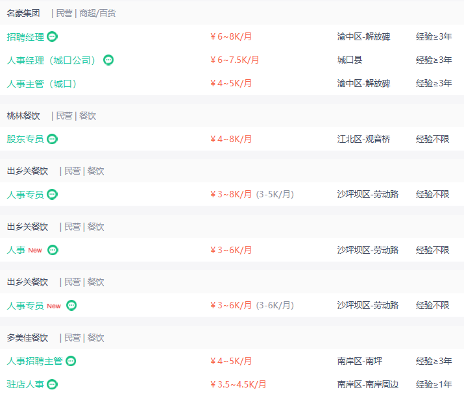Open 人事专员 listing paying ¥3~8K/月

pos(25,195)
